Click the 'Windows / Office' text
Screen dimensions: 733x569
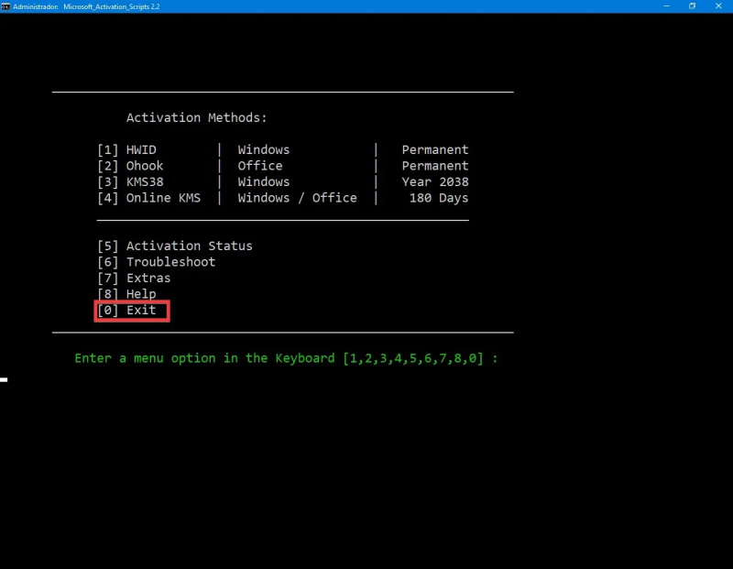point(297,198)
